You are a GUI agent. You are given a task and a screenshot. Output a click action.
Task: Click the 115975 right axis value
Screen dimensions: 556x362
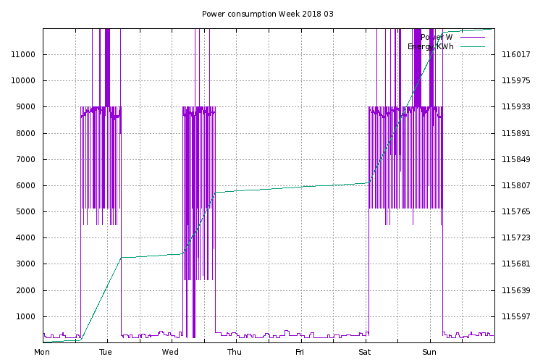point(516,81)
